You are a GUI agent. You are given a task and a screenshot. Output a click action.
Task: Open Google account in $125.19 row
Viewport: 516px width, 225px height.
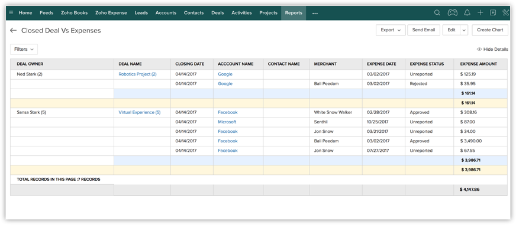(225, 74)
